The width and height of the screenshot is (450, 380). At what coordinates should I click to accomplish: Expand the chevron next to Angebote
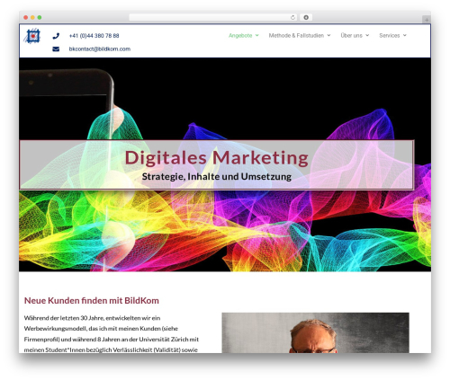point(257,35)
